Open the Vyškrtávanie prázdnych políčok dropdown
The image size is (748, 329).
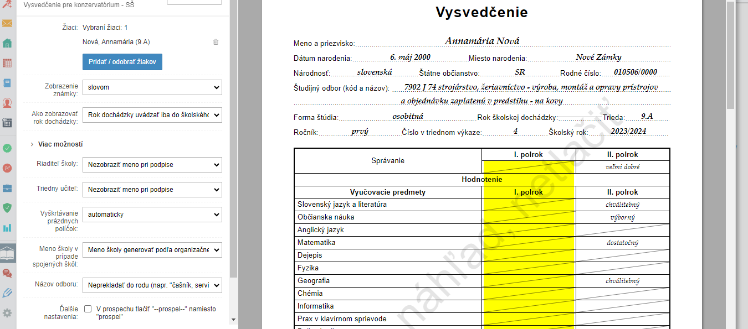(x=152, y=215)
